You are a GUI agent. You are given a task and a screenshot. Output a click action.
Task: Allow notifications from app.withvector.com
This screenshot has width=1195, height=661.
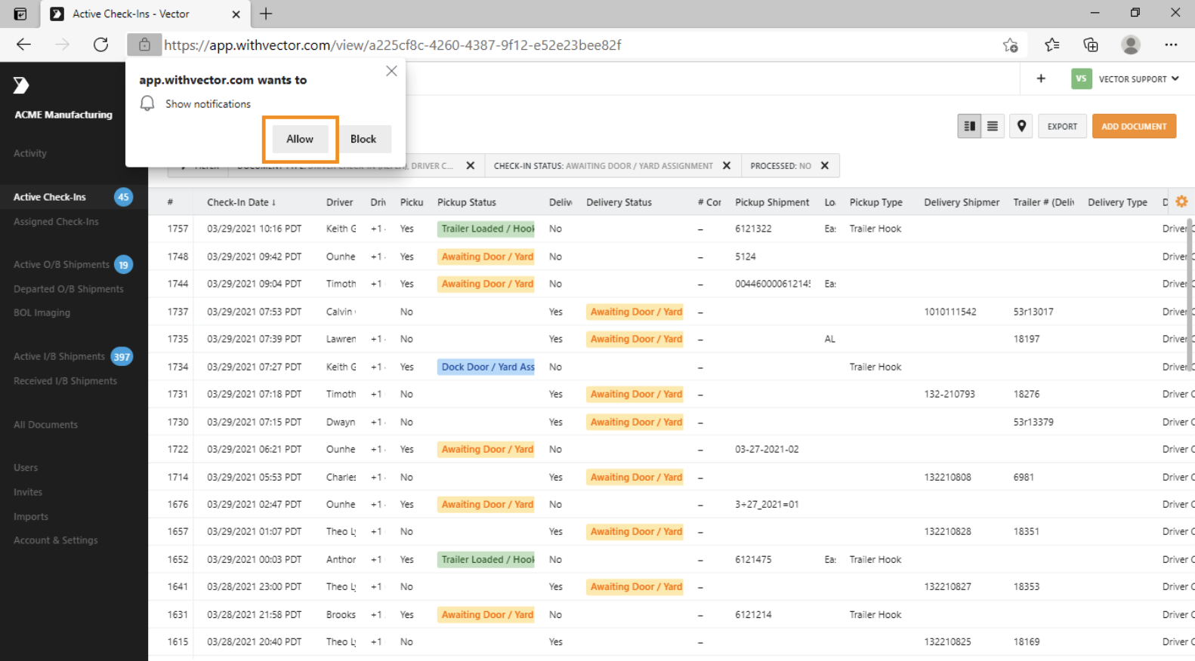[x=300, y=139]
